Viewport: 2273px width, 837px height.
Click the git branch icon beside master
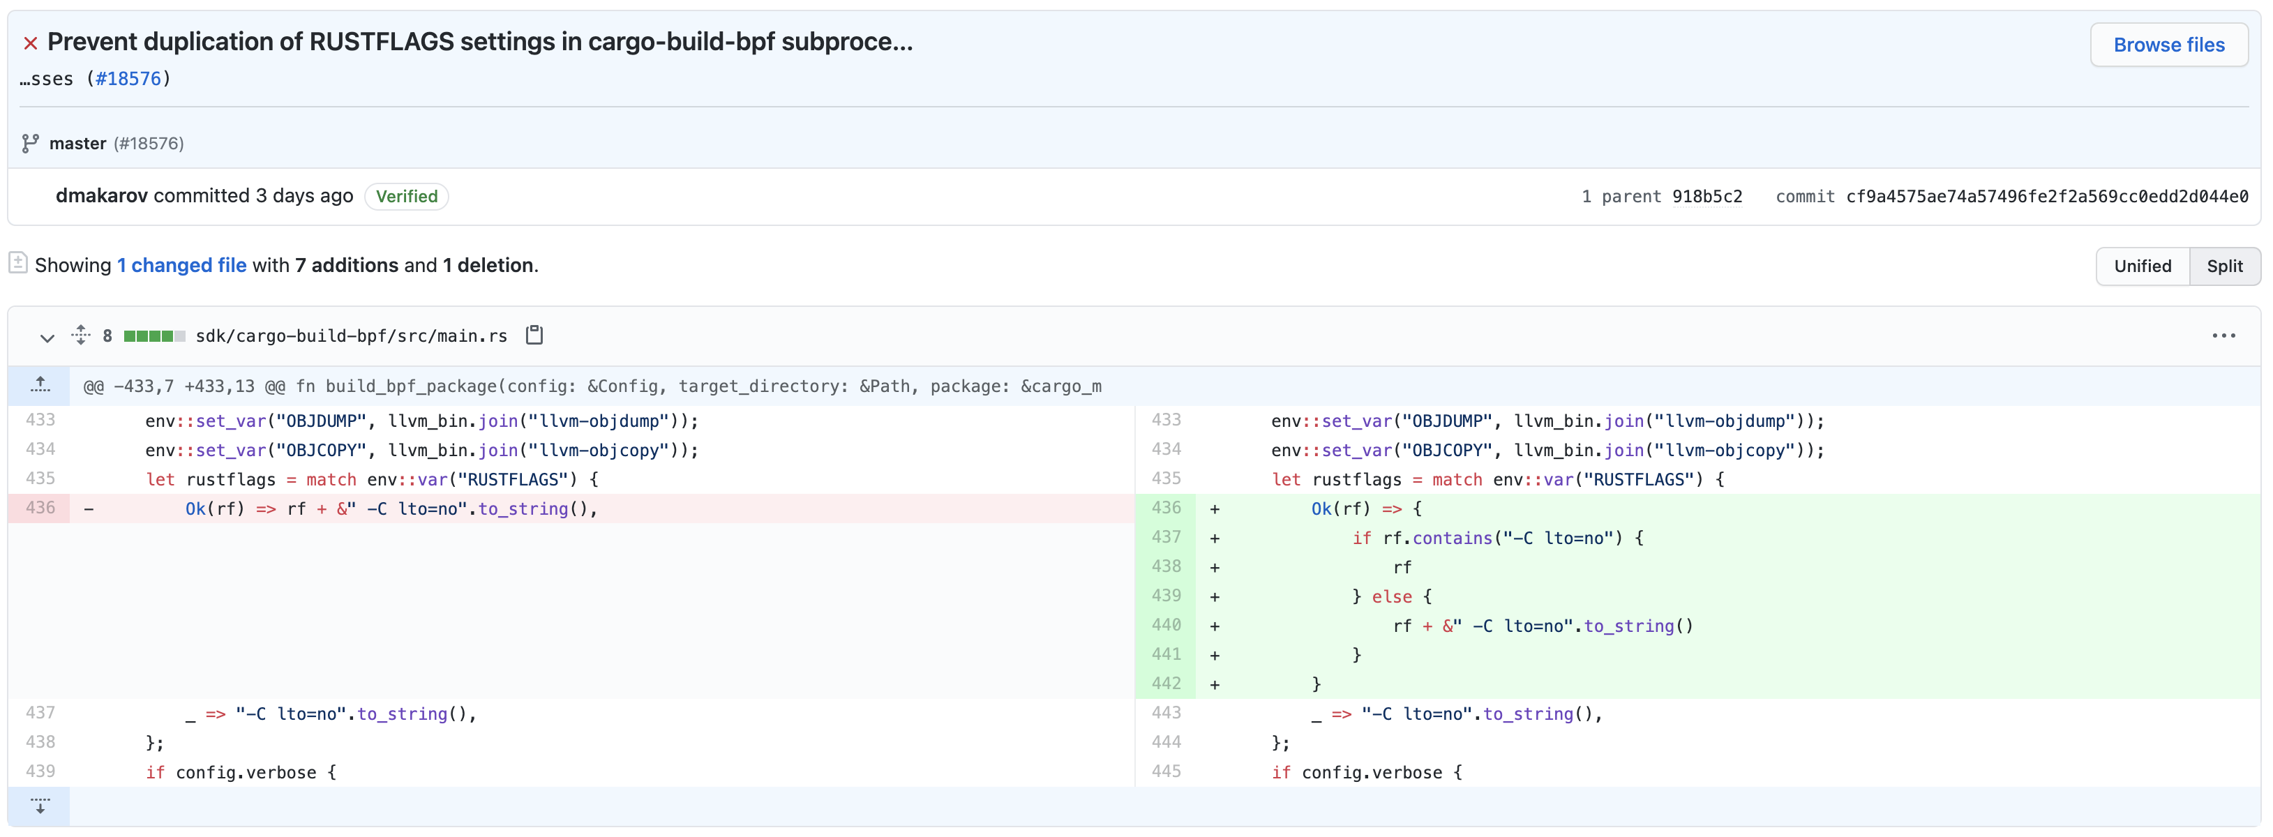tap(30, 143)
